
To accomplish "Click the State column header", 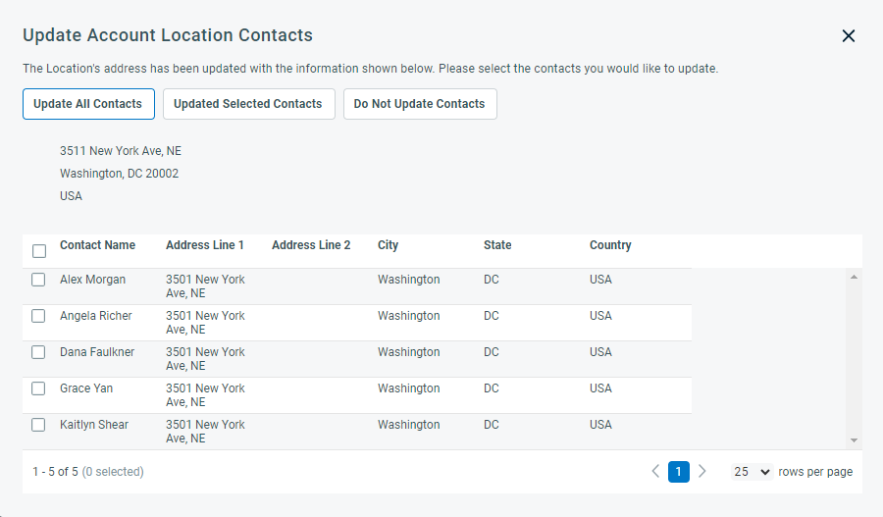I will [x=497, y=245].
